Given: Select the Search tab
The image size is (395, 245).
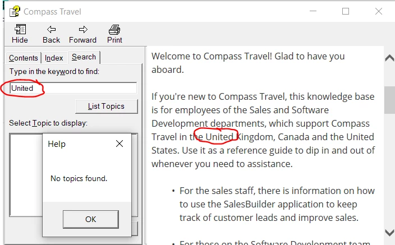Looking at the screenshot, I should tap(84, 57).
